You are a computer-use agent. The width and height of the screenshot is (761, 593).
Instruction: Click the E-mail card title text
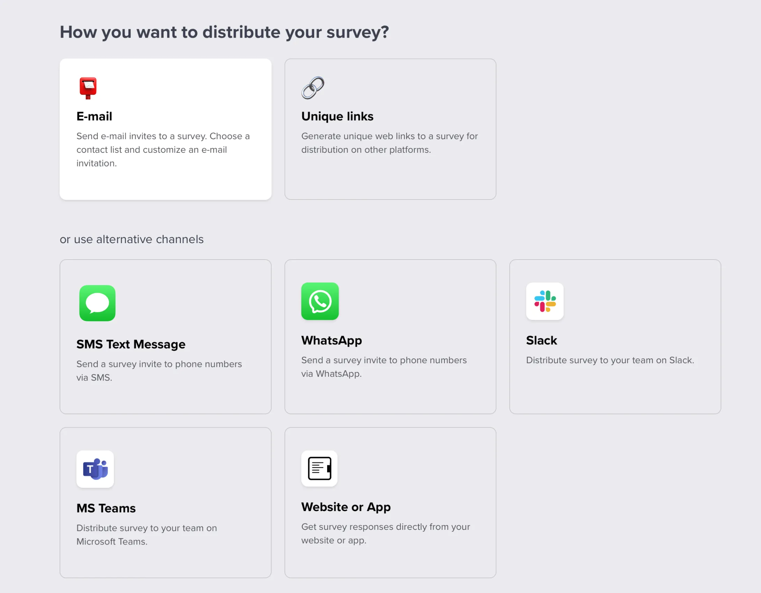(x=94, y=116)
